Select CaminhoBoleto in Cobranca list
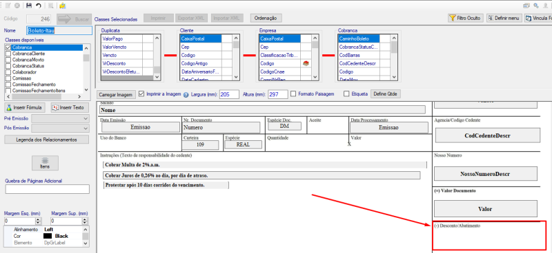The image size is (552, 253). click(x=359, y=38)
